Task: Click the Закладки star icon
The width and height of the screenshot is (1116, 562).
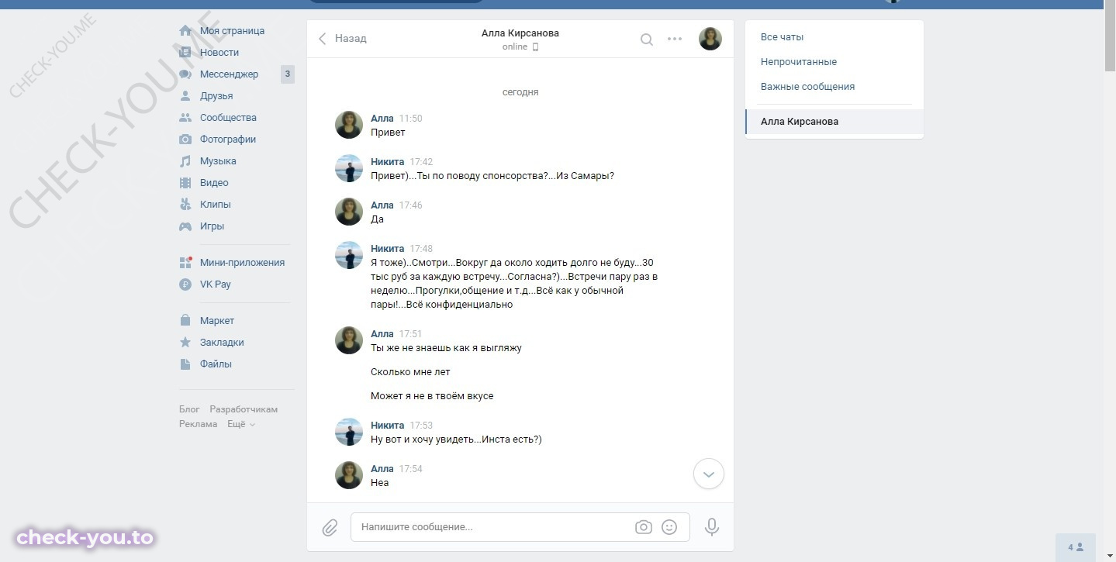Action: pos(185,343)
